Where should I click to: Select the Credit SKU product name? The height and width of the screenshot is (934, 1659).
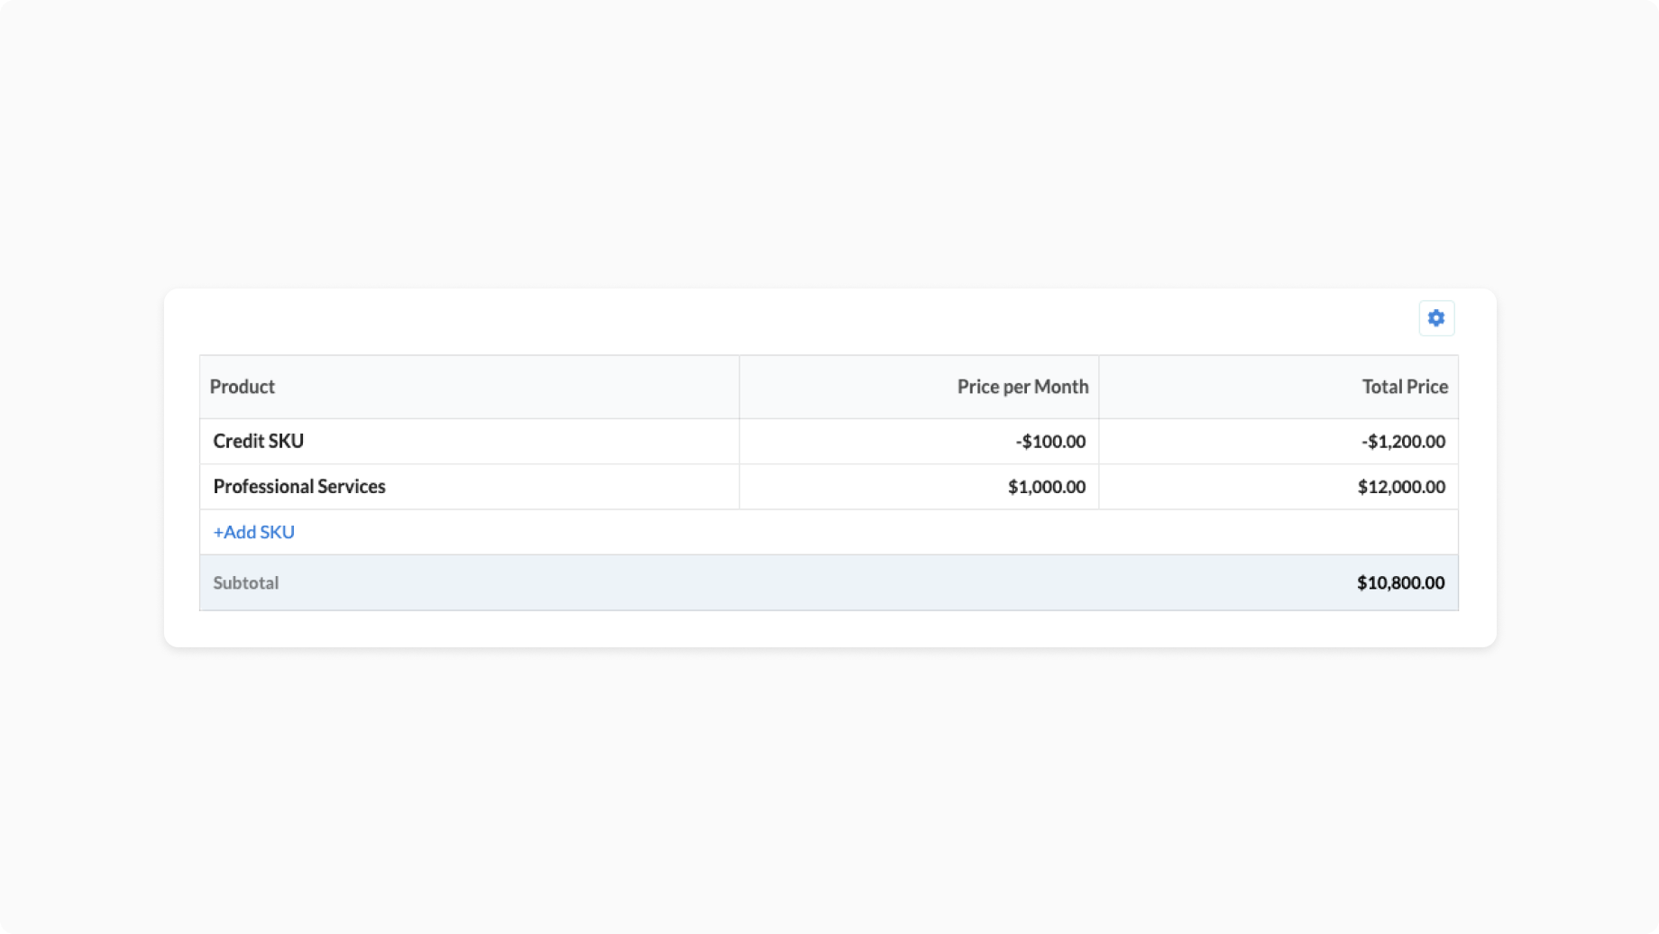(x=259, y=441)
